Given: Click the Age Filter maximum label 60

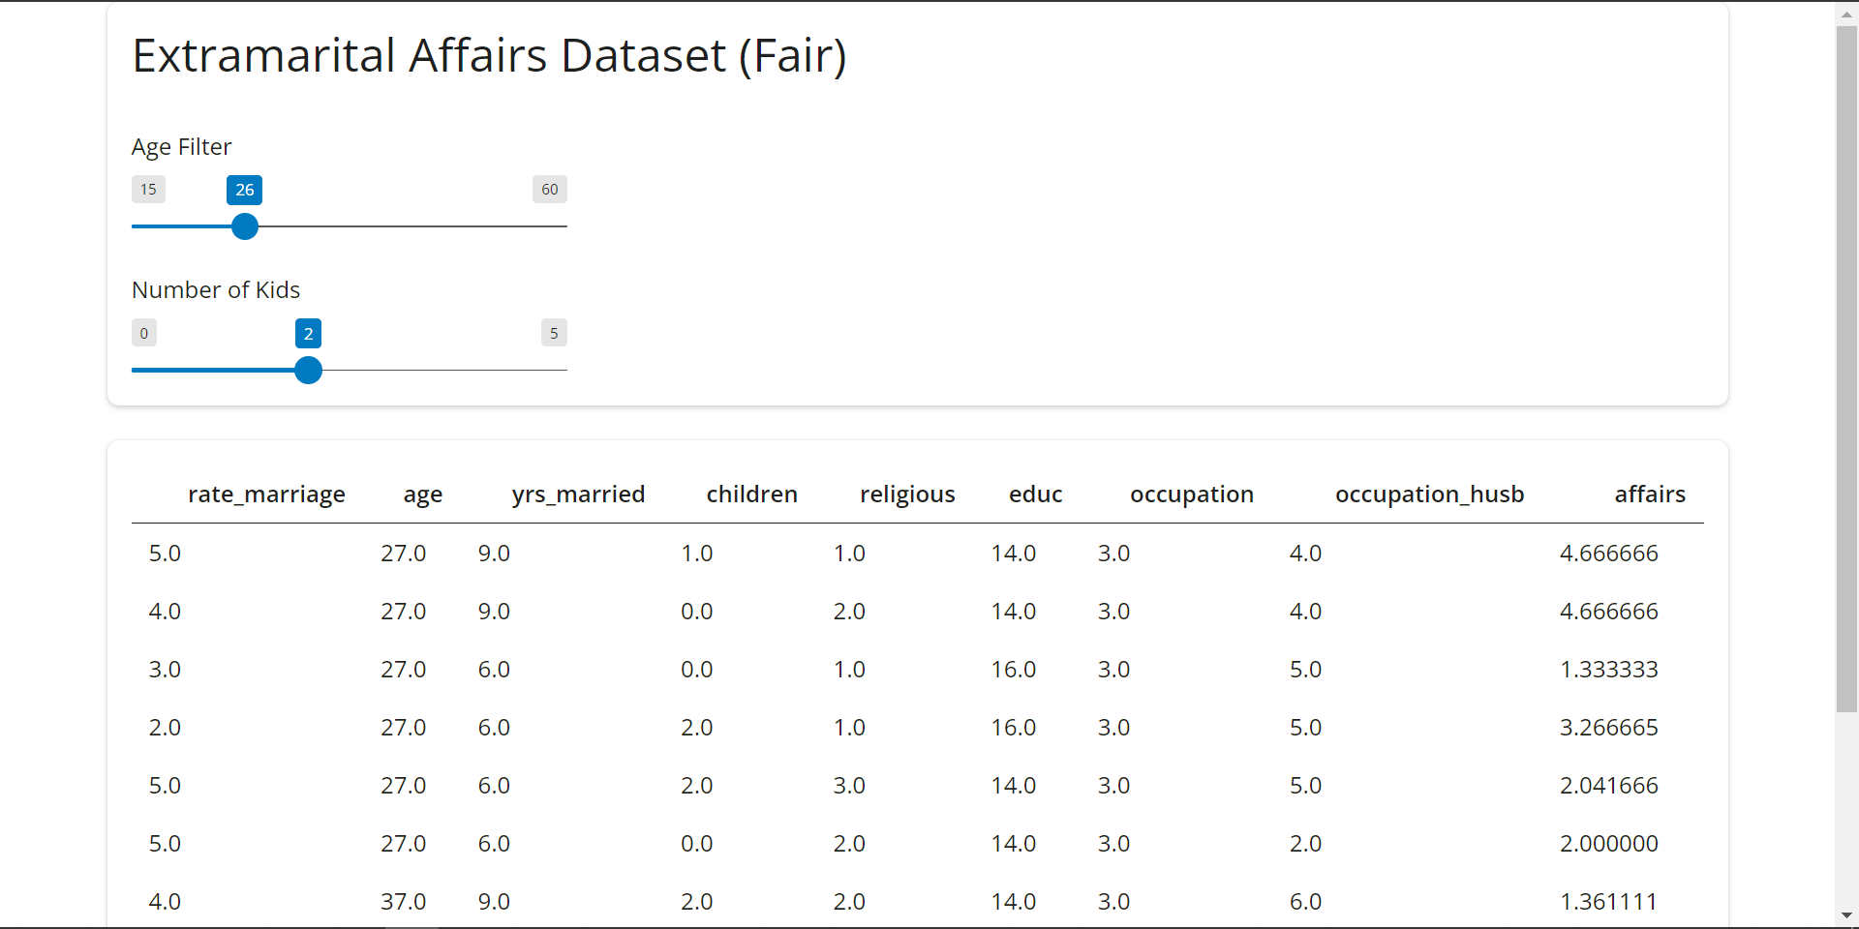Looking at the screenshot, I should [x=549, y=190].
